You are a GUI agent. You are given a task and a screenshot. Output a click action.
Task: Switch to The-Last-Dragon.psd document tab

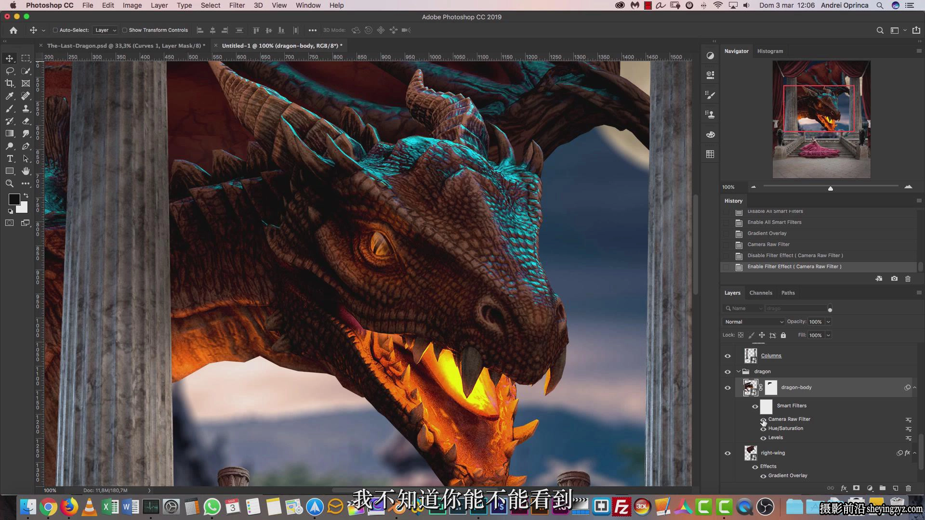126,46
